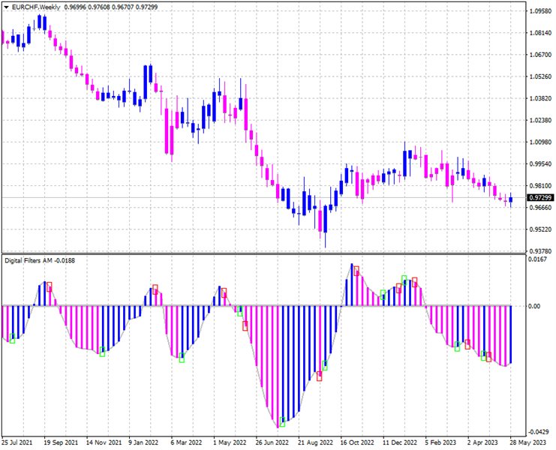Viewport: 556px width, 450px height.
Task: Click the red marker on the Sep 2021 peak
Action: [x=50, y=286]
